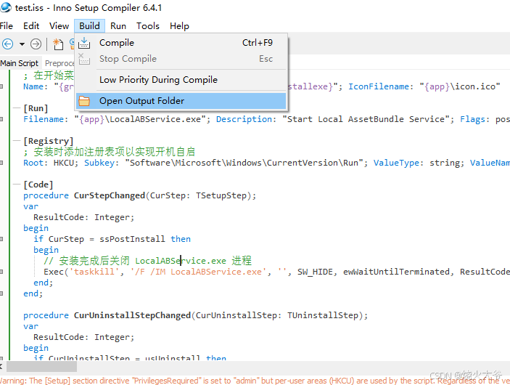
Task: Click the horizontal scrollbar left arrow
Action: pyautogui.click(x=1, y=366)
